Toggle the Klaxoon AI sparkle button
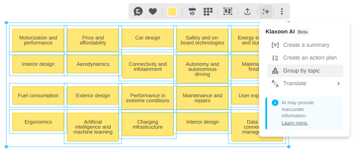The image size is (356, 152). click(x=265, y=12)
